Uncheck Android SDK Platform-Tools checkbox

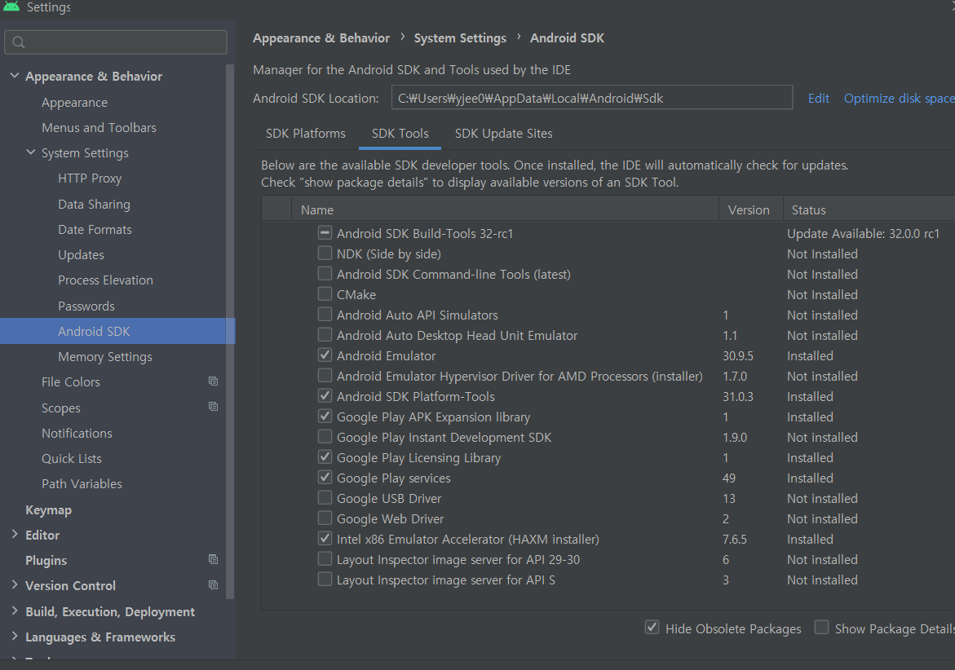(x=325, y=395)
